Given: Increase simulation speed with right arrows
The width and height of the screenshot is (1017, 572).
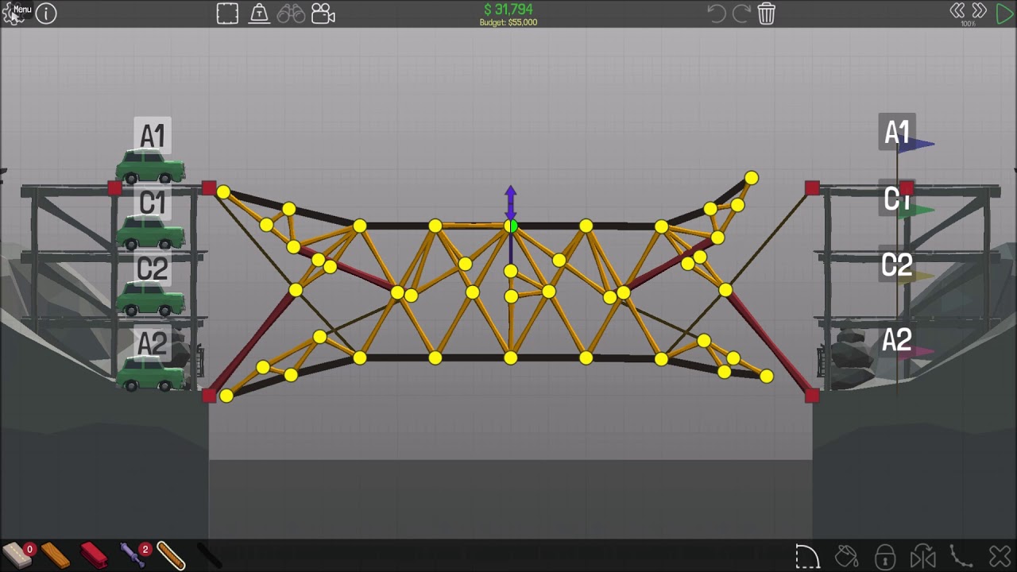Looking at the screenshot, I should tap(979, 11).
